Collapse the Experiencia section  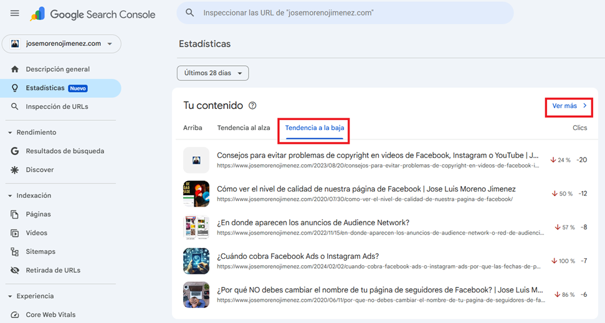(10, 296)
